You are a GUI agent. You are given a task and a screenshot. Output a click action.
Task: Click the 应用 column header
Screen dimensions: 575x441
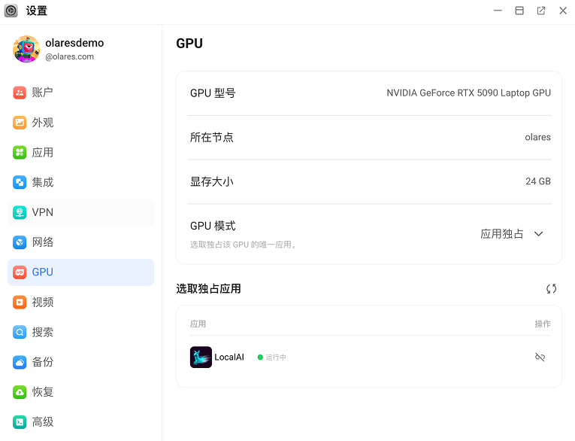198,324
